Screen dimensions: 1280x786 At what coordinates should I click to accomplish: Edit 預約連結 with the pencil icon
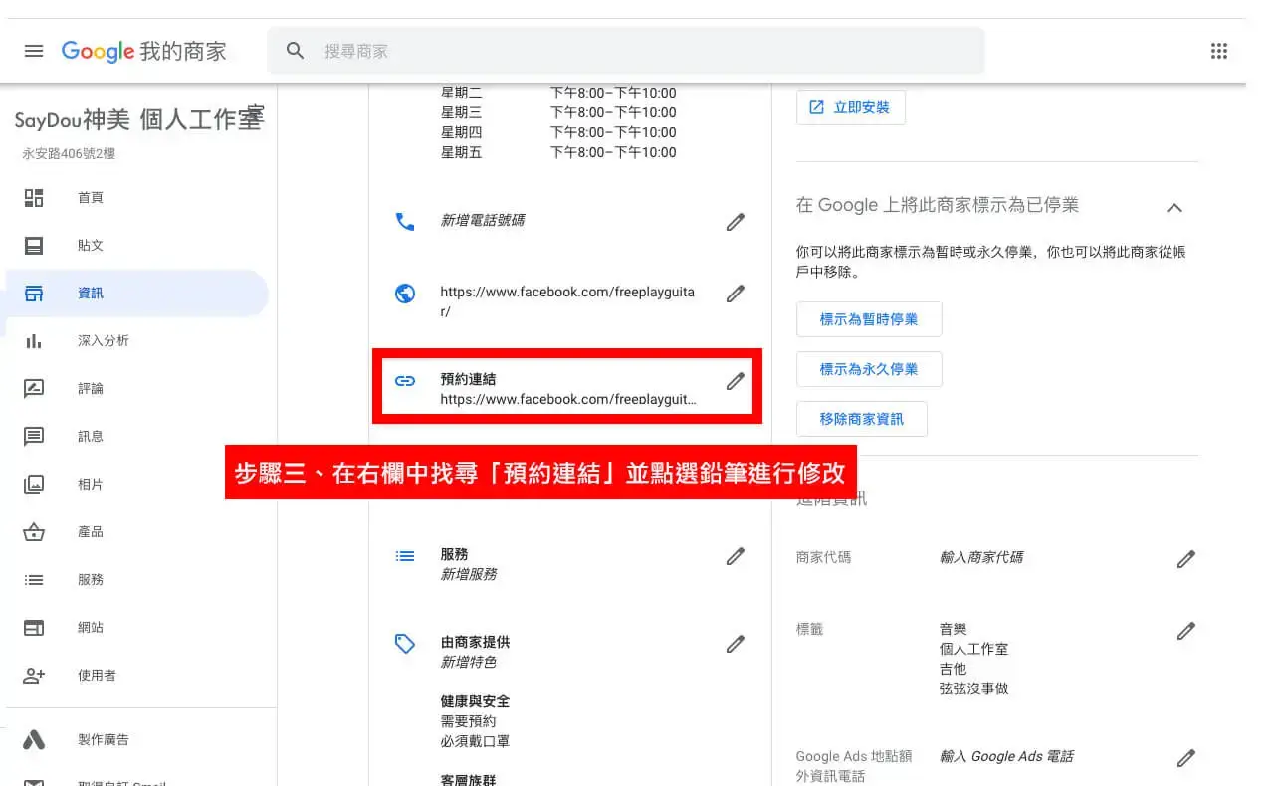click(735, 381)
